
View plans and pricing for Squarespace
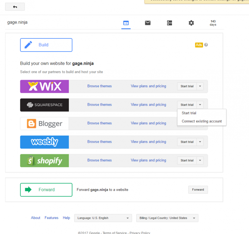(148, 105)
